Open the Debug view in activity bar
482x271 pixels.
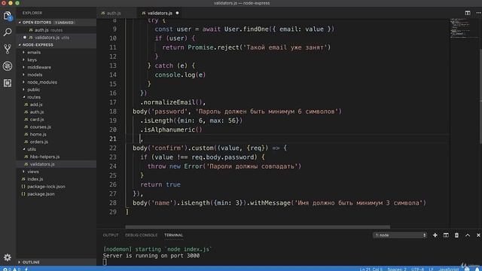coord(8,66)
